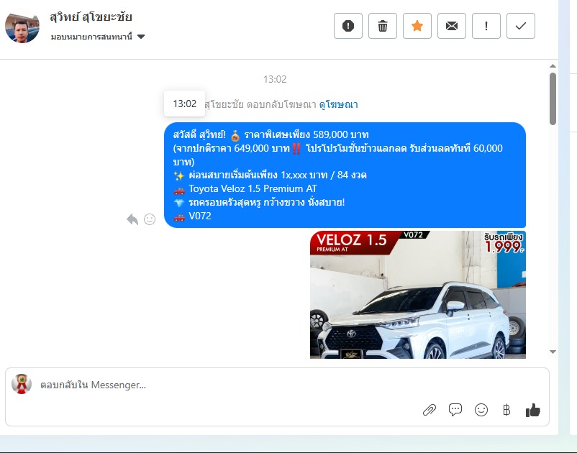Click scroll-down arrow of chat scrollbar
The height and width of the screenshot is (453, 577).
(x=553, y=352)
